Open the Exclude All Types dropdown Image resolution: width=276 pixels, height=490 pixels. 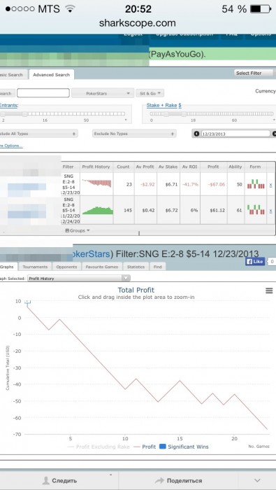(x=38, y=134)
